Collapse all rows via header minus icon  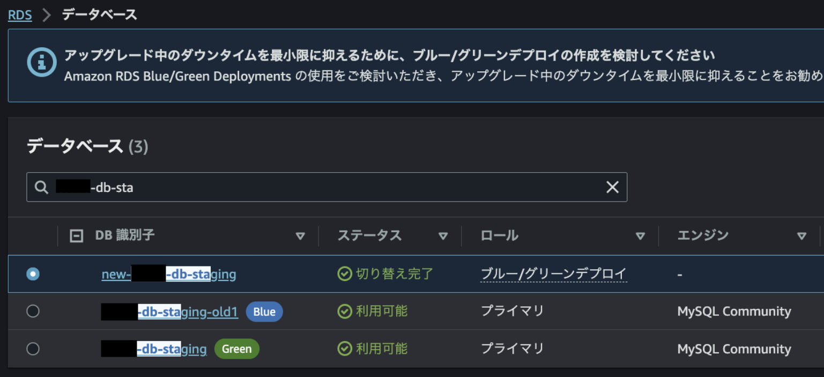(77, 236)
